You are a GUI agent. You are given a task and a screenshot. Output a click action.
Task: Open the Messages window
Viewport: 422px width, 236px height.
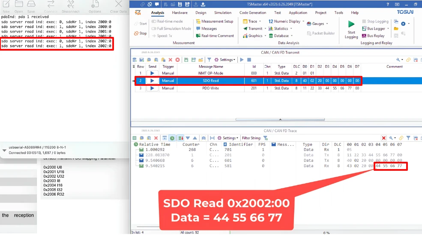click(207, 29)
